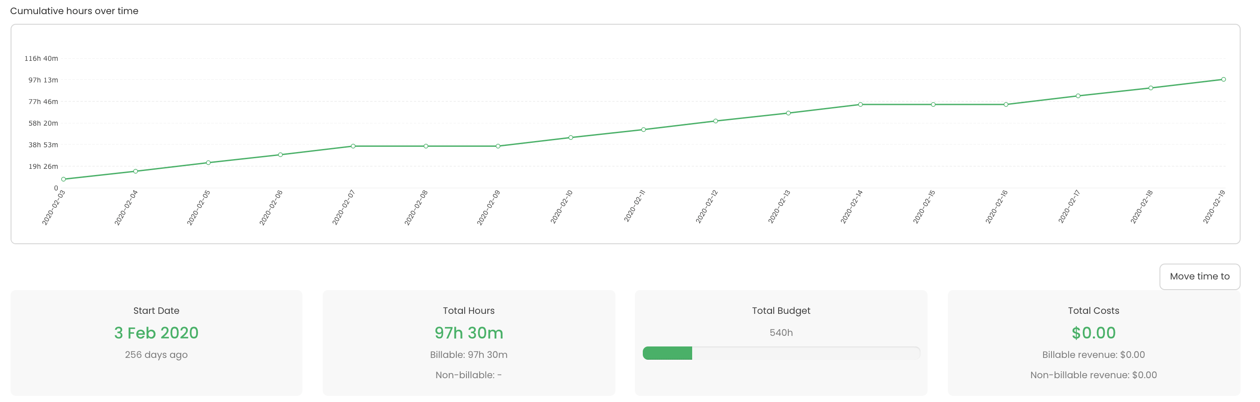1260x402 pixels.
Task: Click the 2020-02-14 x-axis date label
Action: (852, 207)
